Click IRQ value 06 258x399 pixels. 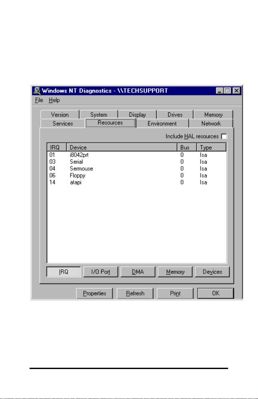(52, 176)
